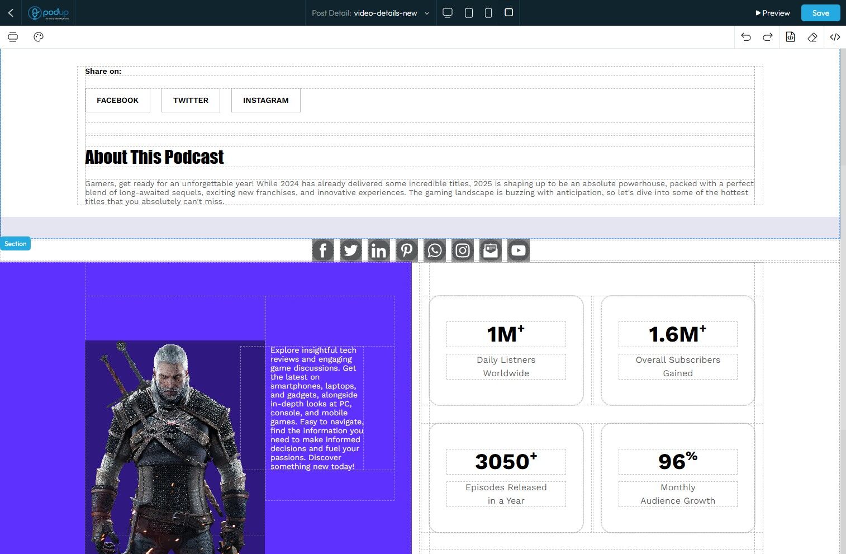Select the armored warrior character image
846x554 pixels.
pyautogui.click(x=175, y=447)
